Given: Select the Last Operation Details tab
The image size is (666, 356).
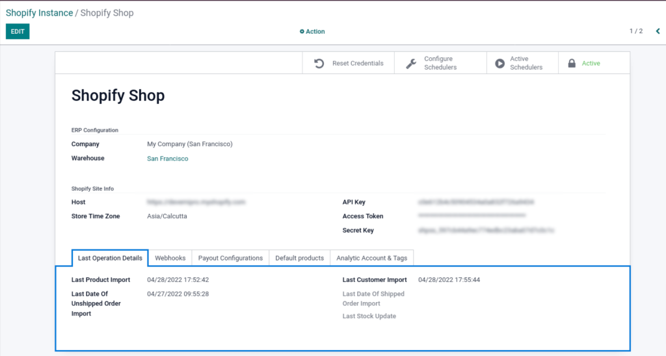Looking at the screenshot, I should (x=110, y=258).
